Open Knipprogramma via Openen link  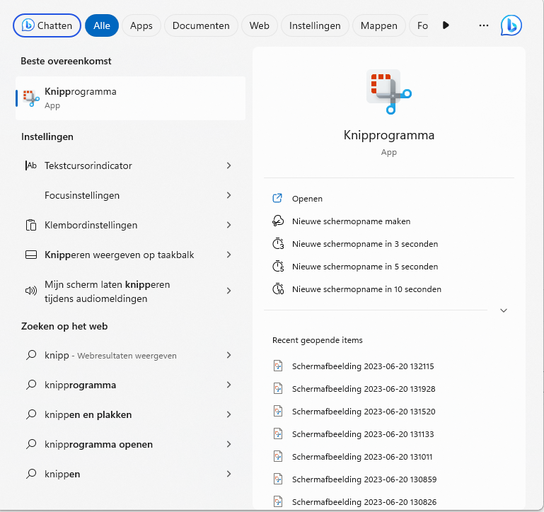point(307,199)
